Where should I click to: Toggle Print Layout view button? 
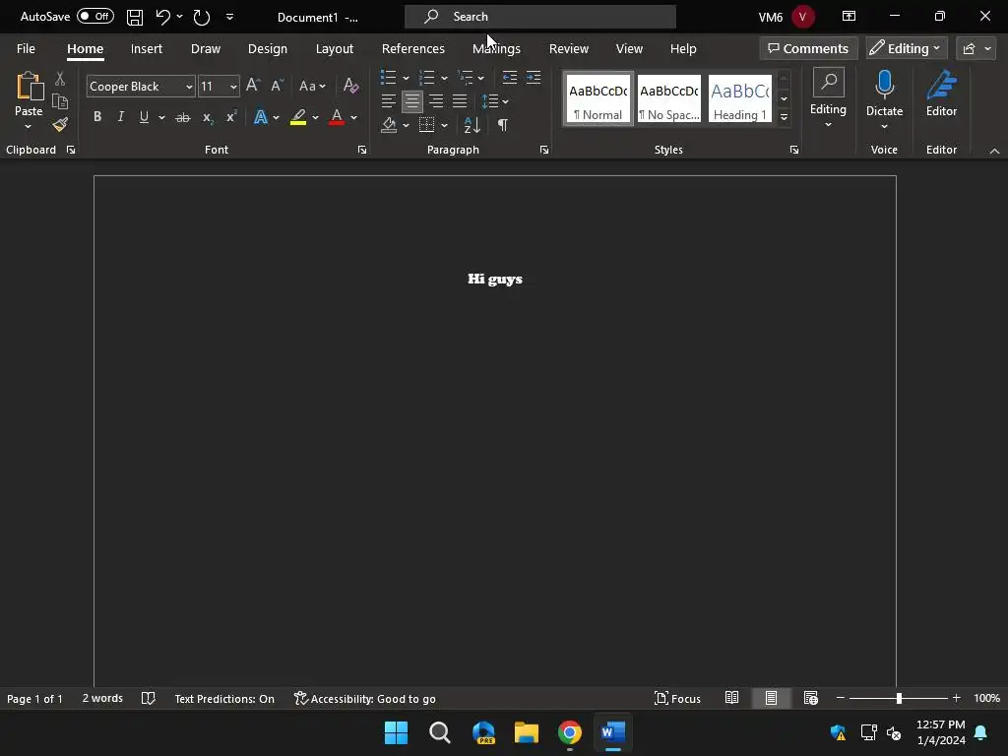(x=771, y=698)
